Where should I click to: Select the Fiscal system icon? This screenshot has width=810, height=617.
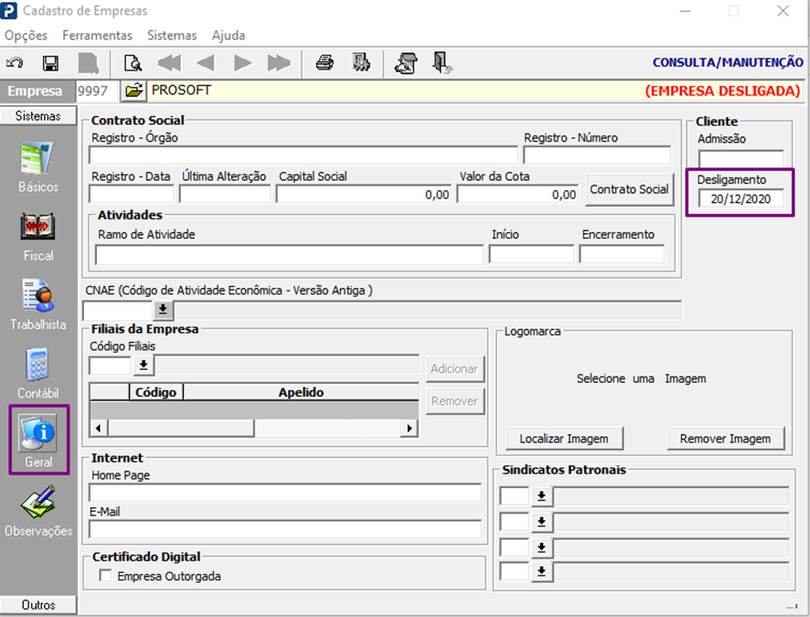click(37, 229)
